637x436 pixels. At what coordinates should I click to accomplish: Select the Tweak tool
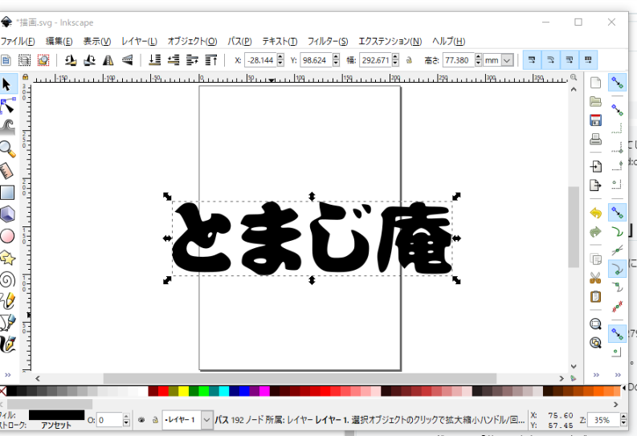coord(7,128)
